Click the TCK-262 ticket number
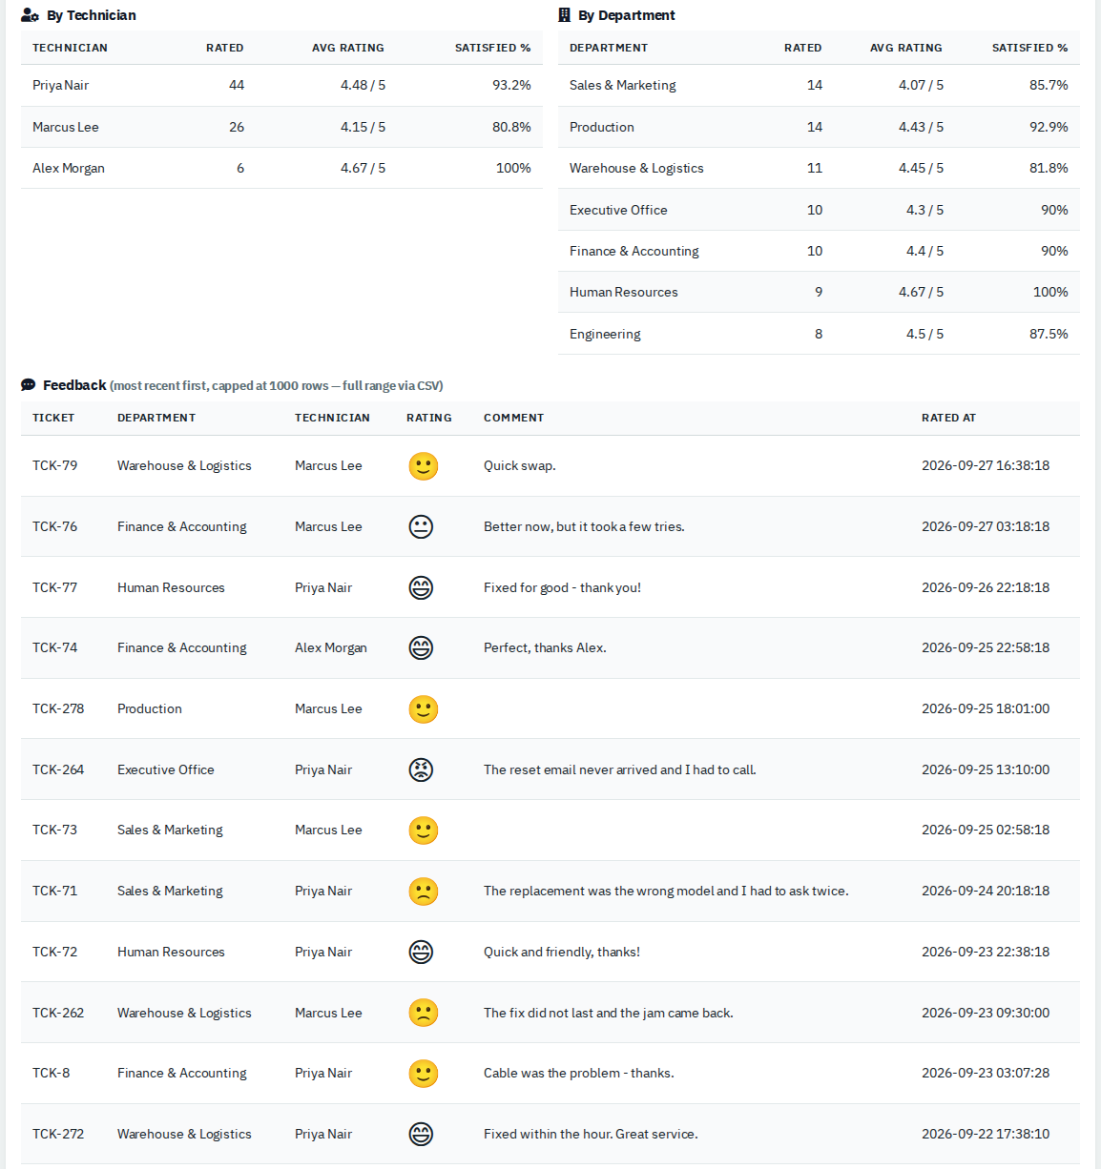The width and height of the screenshot is (1101, 1169). point(58,1013)
